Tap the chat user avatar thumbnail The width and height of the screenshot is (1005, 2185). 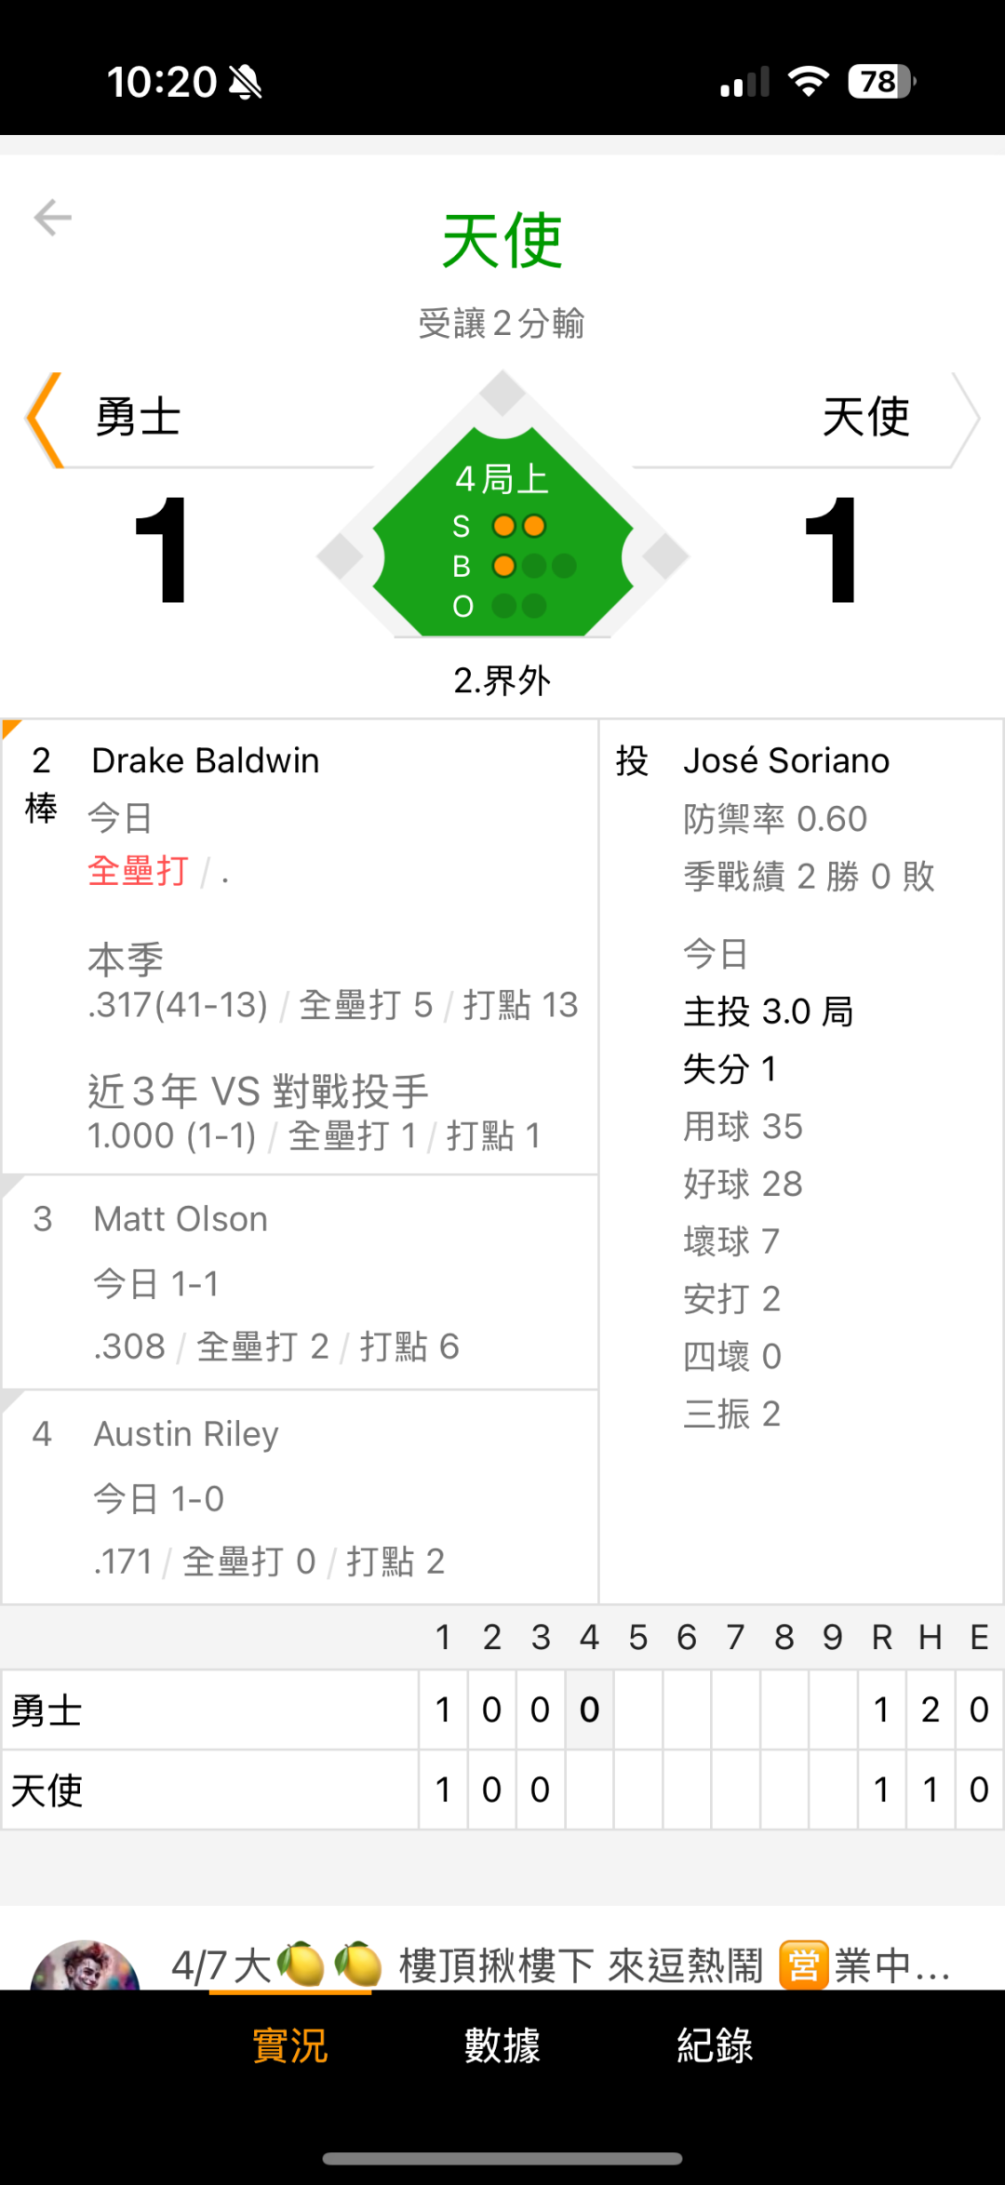pyautogui.click(x=85, y=1964)
